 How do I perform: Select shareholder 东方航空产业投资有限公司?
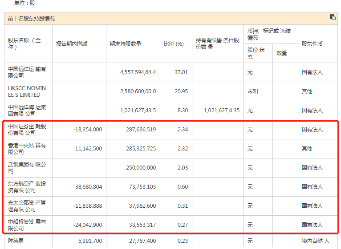click(x=27, y=187)
